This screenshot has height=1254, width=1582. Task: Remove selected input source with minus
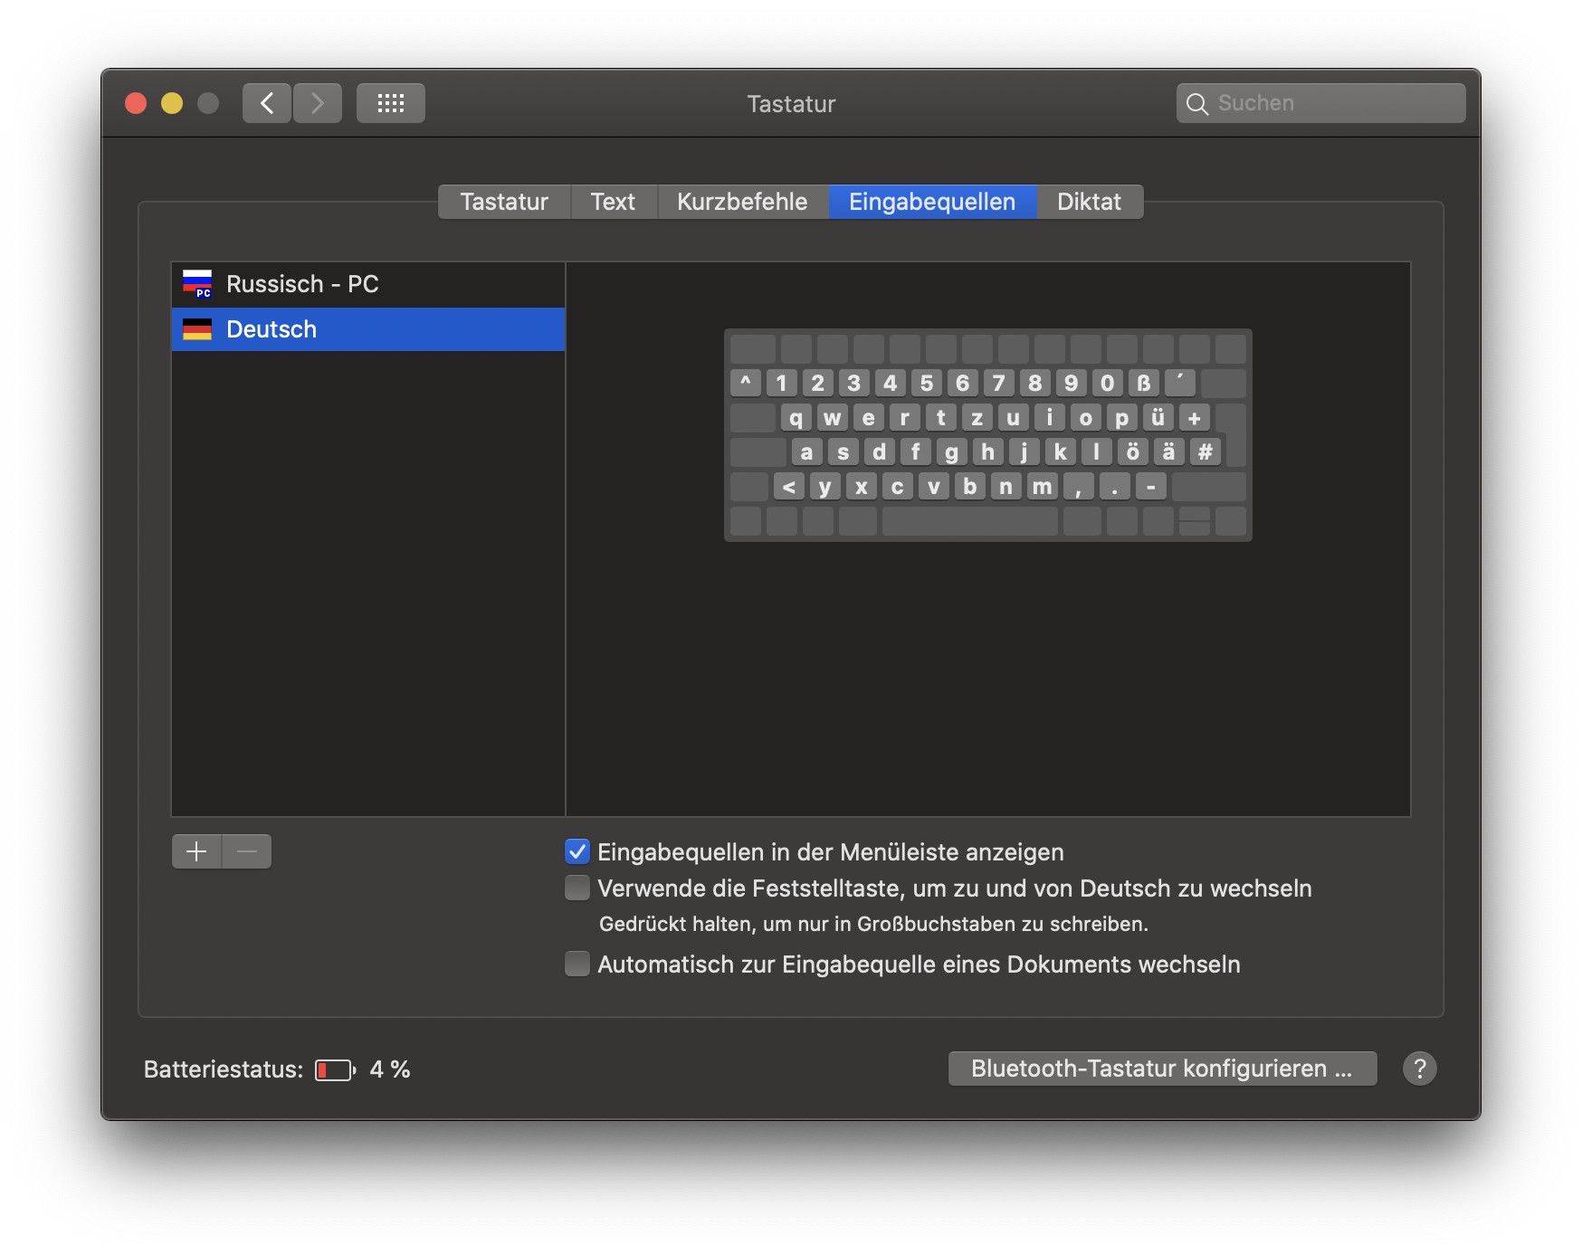(x=247, y=851)
